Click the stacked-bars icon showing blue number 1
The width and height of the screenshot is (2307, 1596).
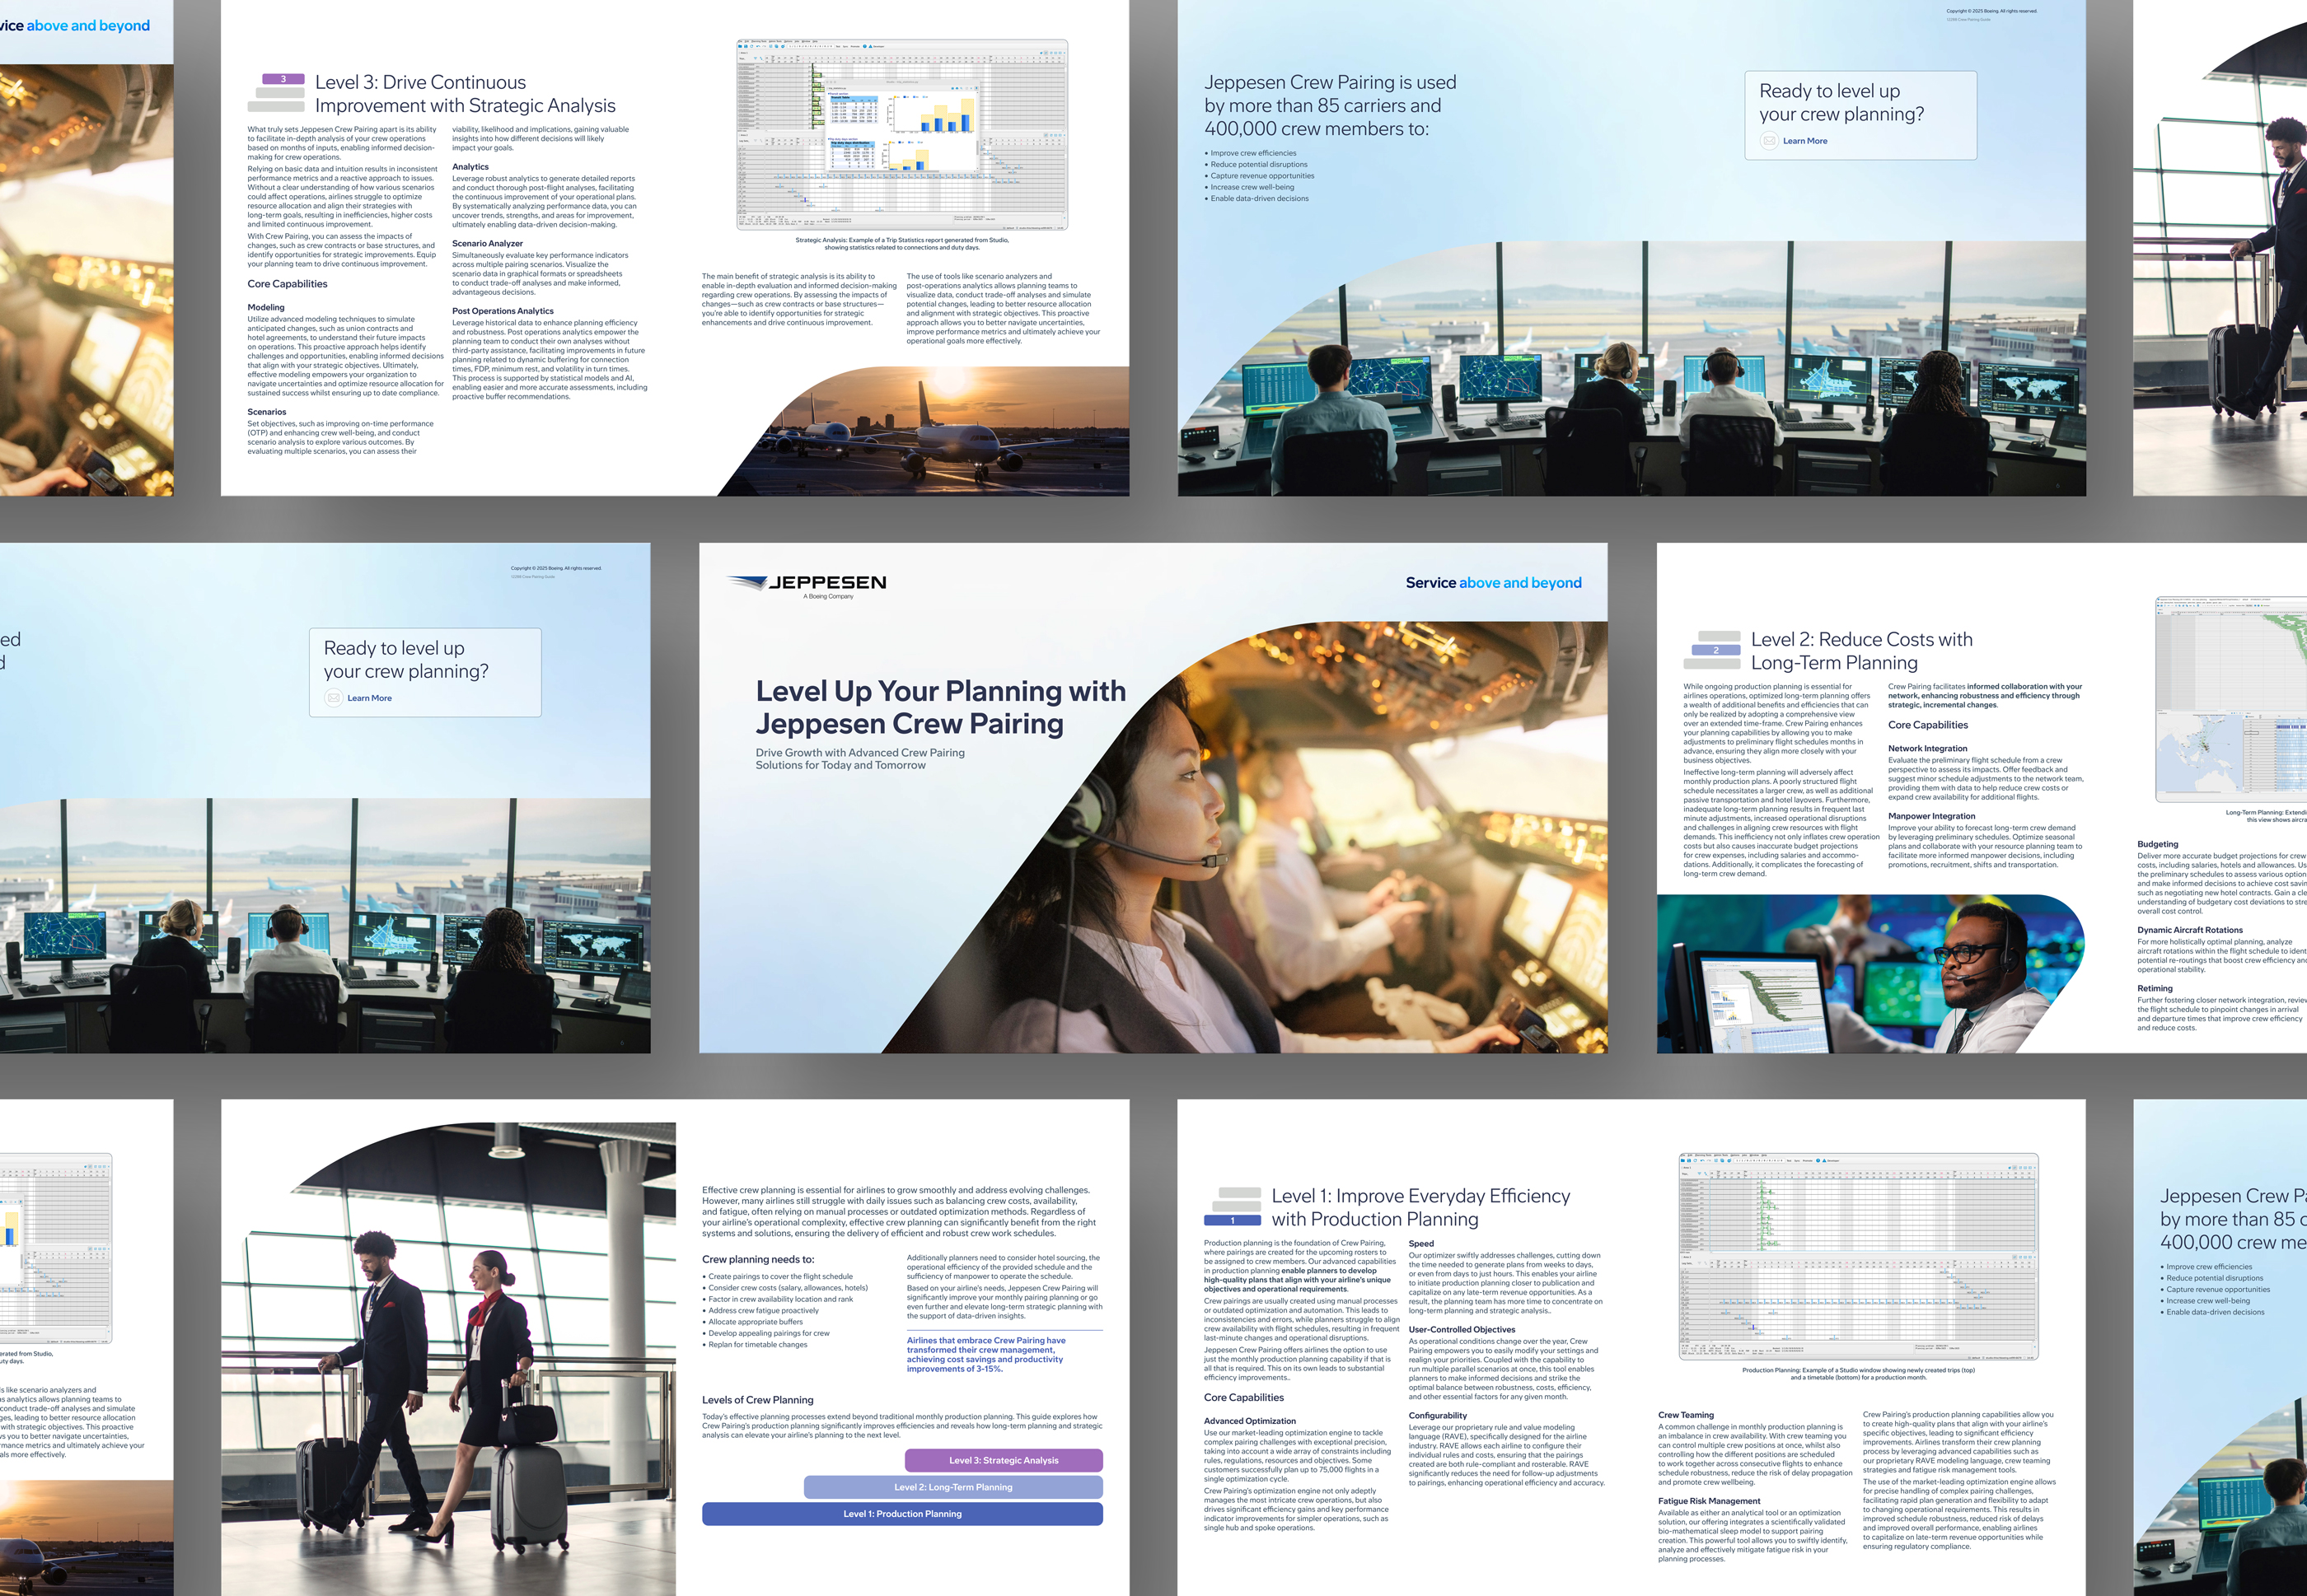point(1232,1207)
